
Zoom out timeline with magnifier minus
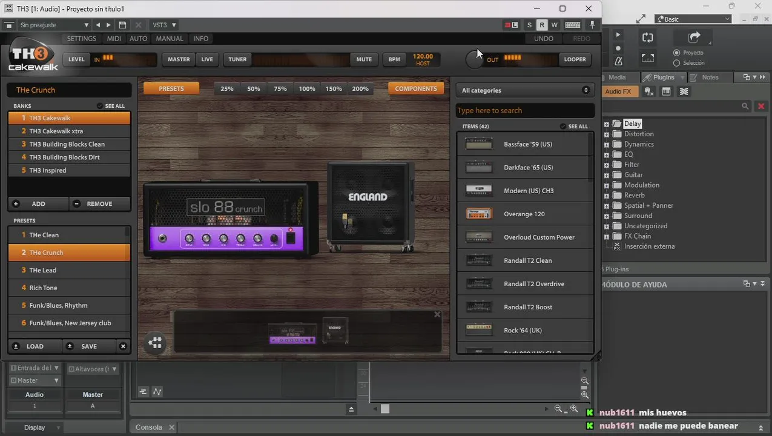[x=558, y=409]
